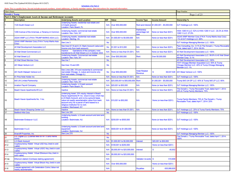Click Beach Haven Shopping Center LLC
Image resolution: width=234 pixels, height=175 pixels.
(29, 110)
